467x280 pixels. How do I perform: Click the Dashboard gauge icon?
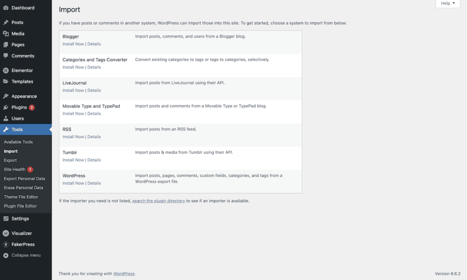pos(6,8)
